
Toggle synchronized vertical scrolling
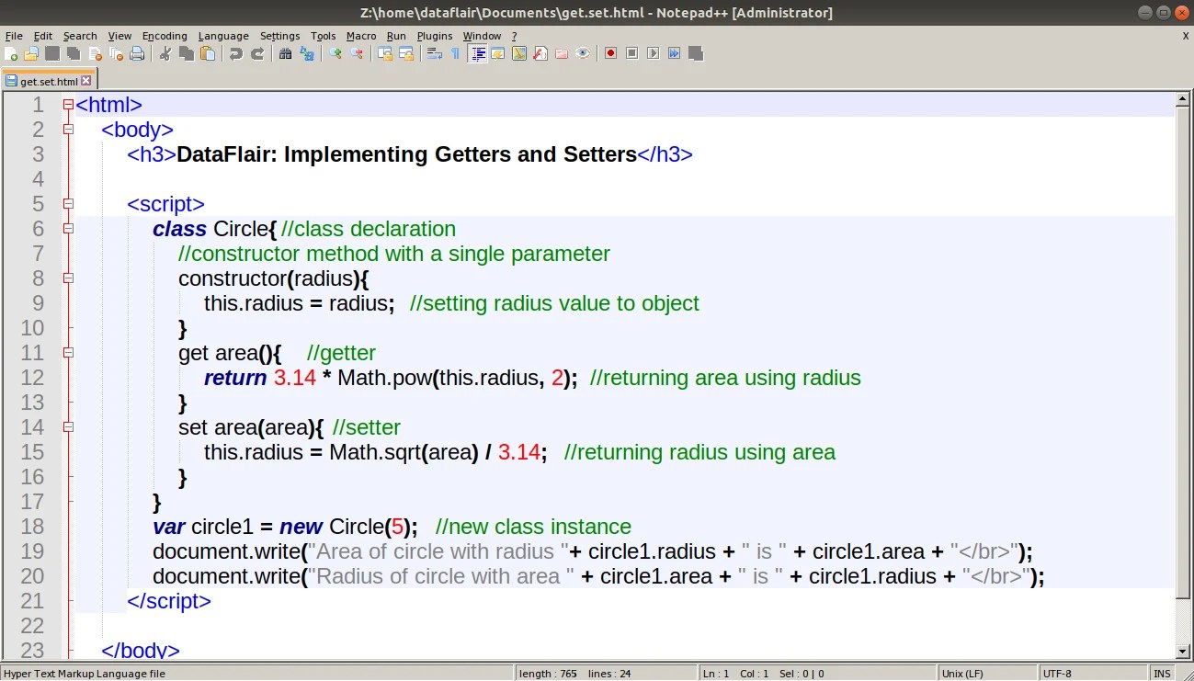385,53
